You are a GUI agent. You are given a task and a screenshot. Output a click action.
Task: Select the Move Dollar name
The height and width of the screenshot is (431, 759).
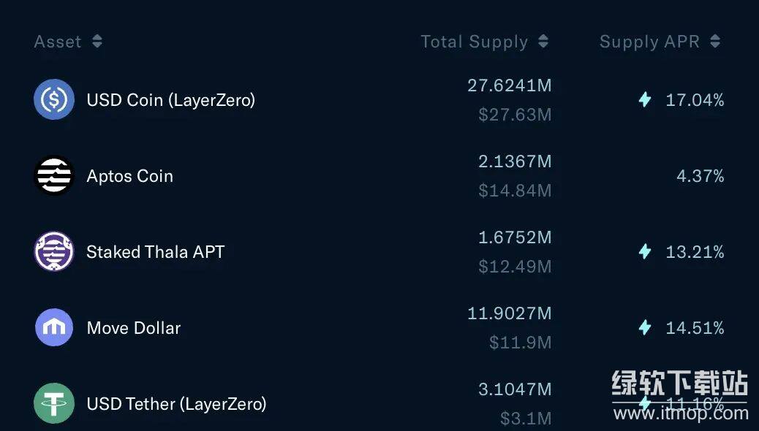coord(134,328)
